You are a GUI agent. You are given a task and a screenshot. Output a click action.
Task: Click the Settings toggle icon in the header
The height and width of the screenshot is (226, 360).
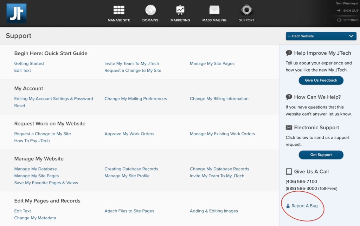tap(339, 20)
